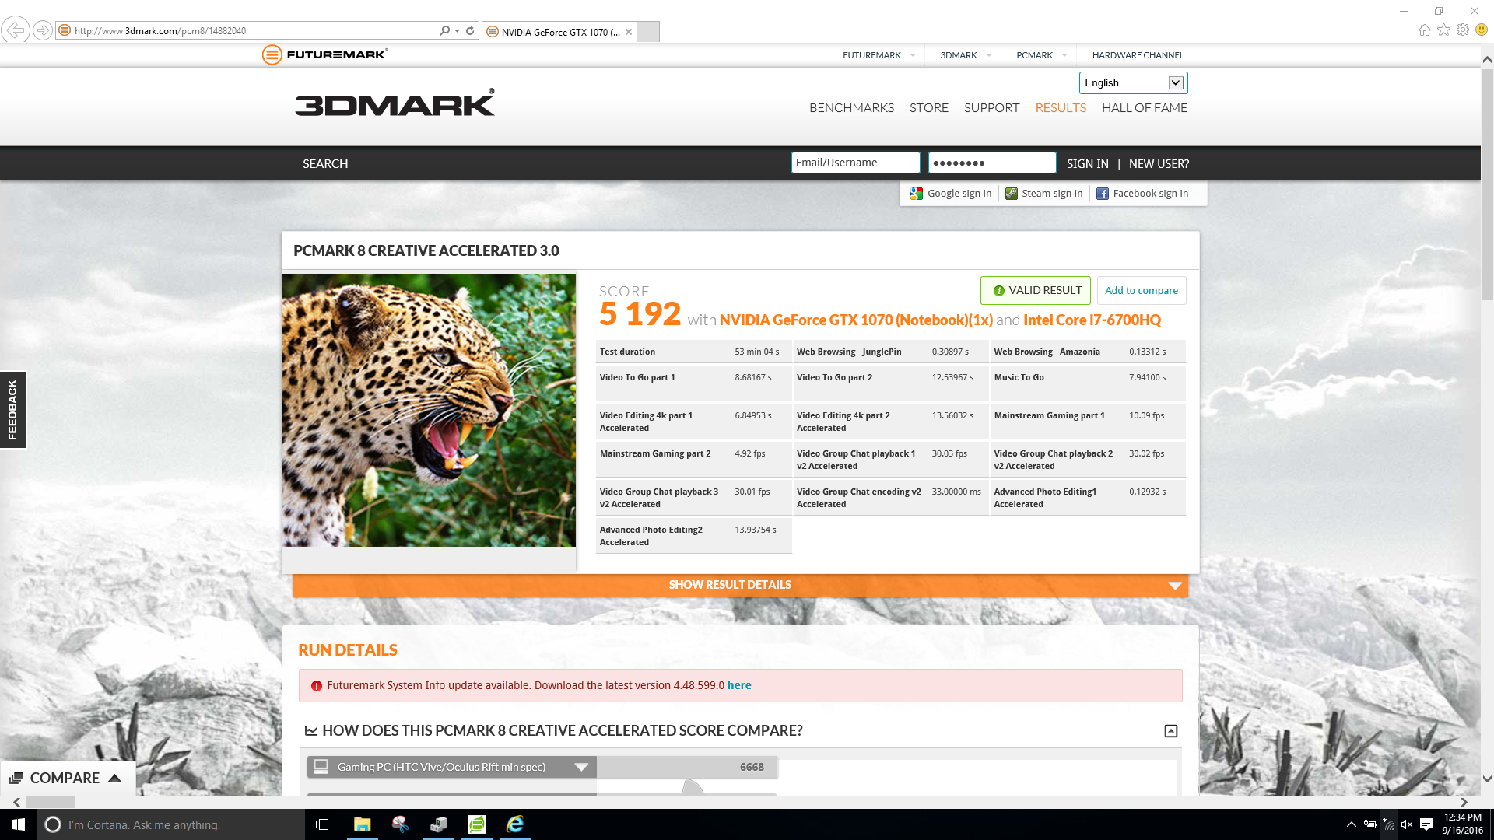This screenshot has height=840, width=1494.
Task: Click the browser favorites star icon
Action: click(x=1443, y=30)
